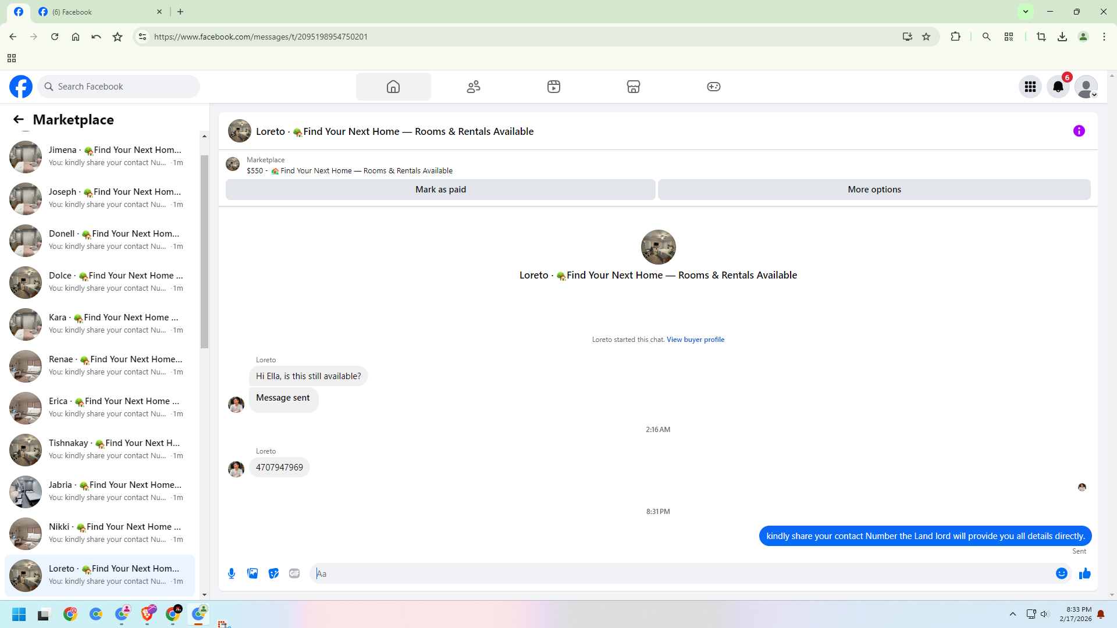Screen dimensions: 1117x628
Task: Expand the account profile menu
Action: (x=1086, y=87)
